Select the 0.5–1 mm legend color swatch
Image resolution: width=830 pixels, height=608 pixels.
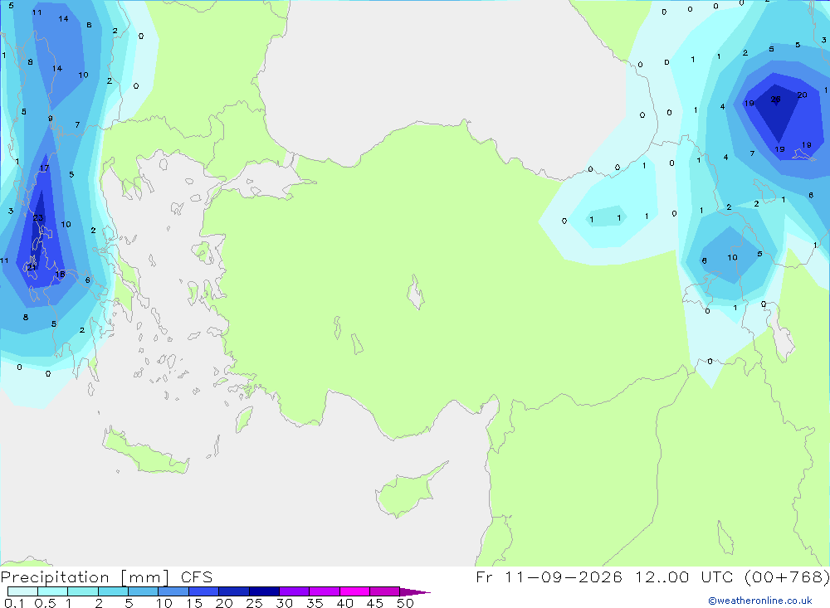pyautogui.click(x=52, y=591)
